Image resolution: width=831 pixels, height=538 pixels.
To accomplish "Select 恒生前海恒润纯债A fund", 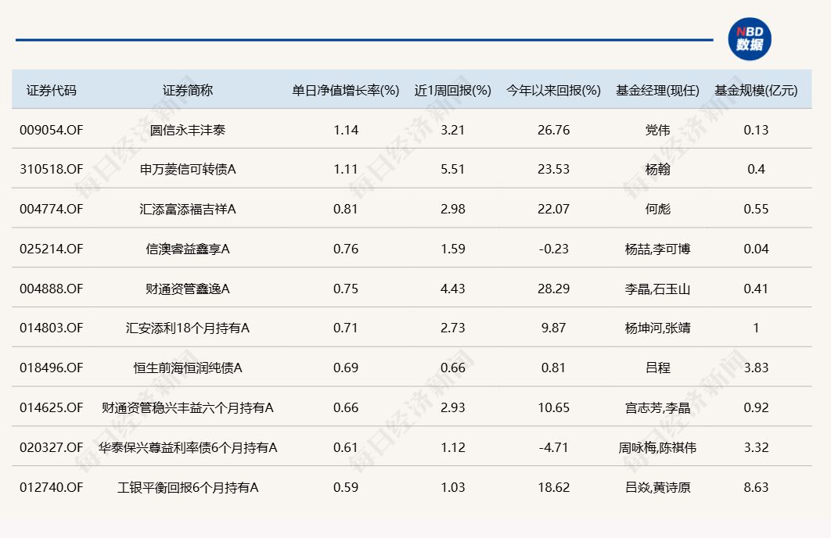I will pos(188,368).
